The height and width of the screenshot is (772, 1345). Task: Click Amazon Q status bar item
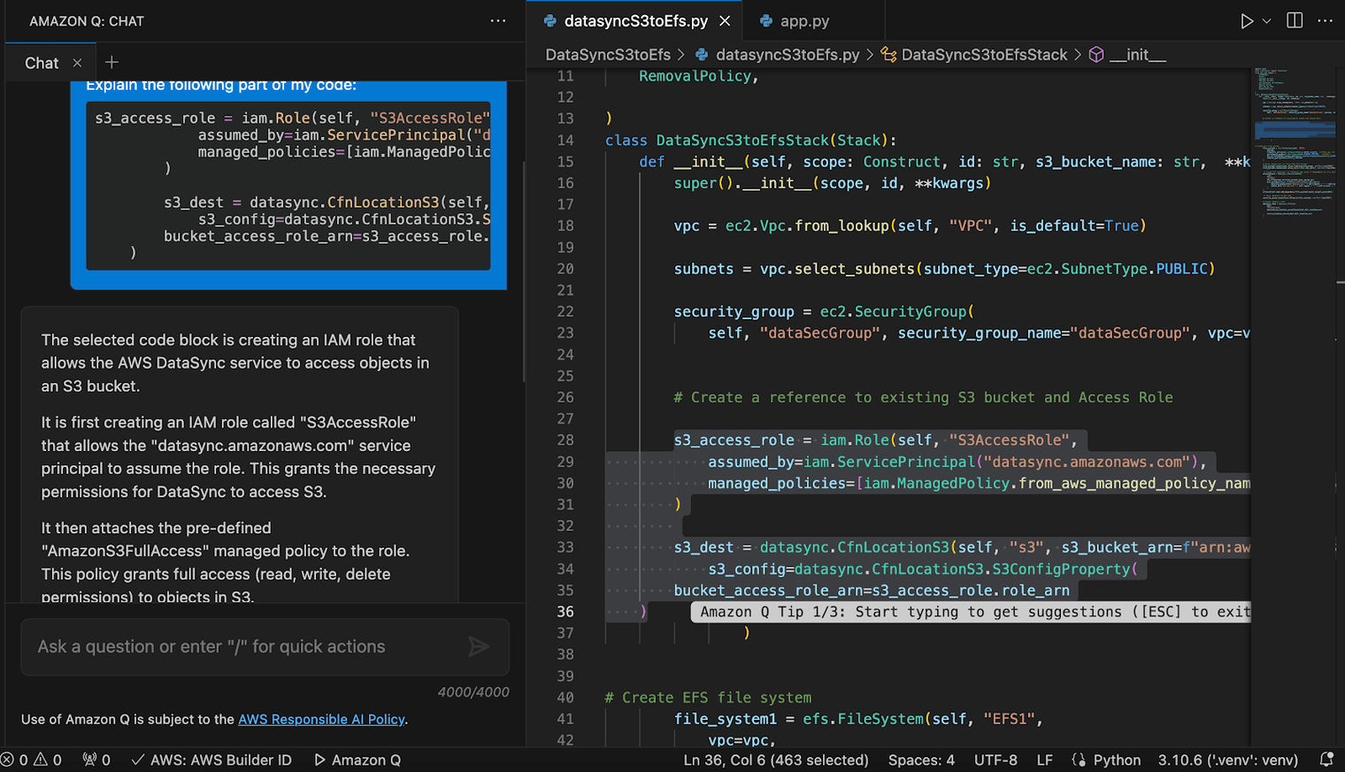coord(357,760)
